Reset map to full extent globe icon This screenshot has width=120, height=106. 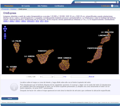tap(5, 36)
